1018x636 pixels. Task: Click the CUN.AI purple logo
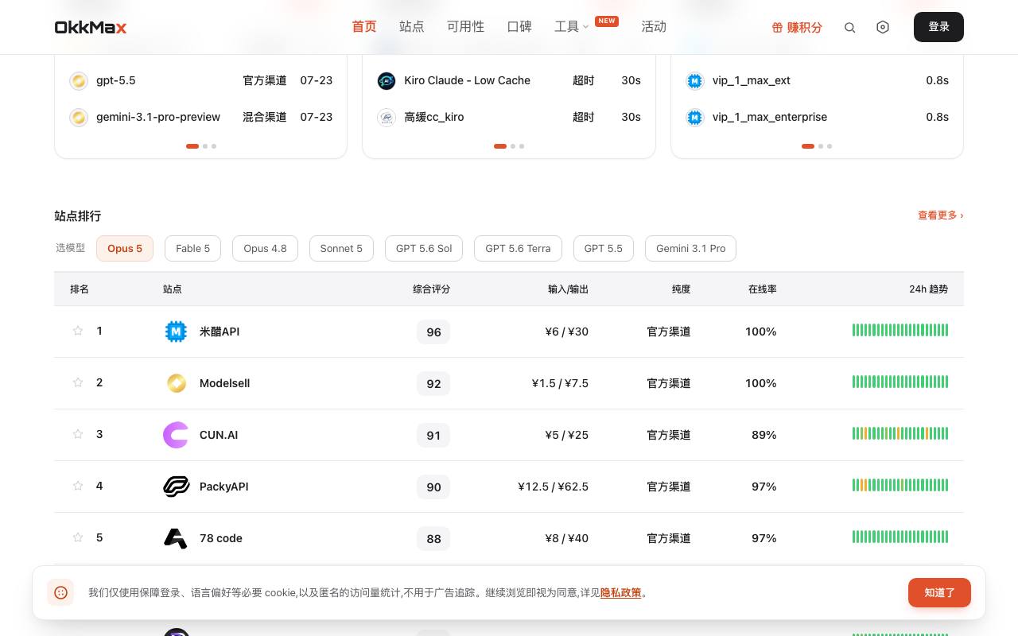pos(176,435)
